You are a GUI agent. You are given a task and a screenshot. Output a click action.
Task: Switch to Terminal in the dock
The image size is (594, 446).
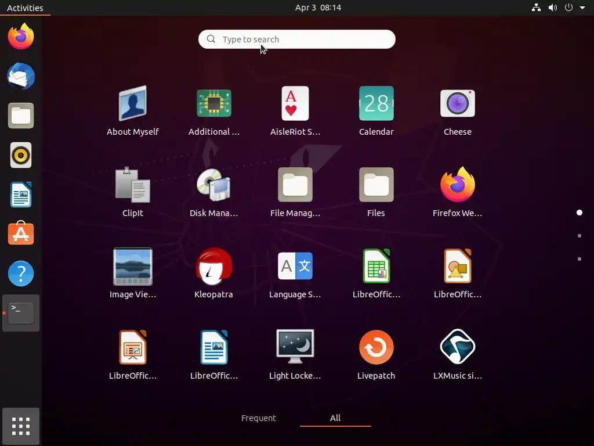[x=21, y=313]
